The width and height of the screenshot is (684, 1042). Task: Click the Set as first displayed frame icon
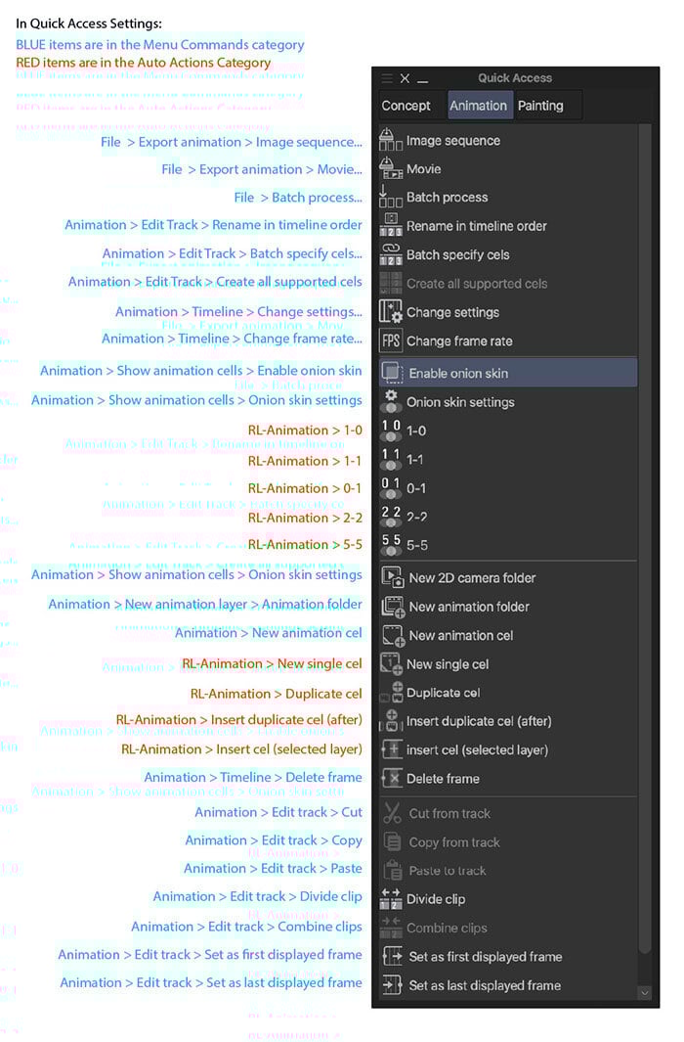[x=392, y=956]
